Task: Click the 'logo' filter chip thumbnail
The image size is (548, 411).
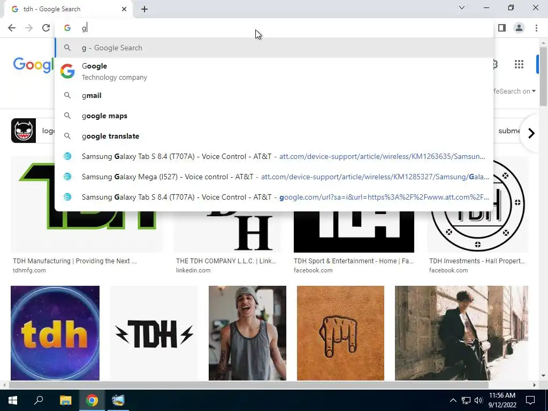Action: (x=24, y=131)
